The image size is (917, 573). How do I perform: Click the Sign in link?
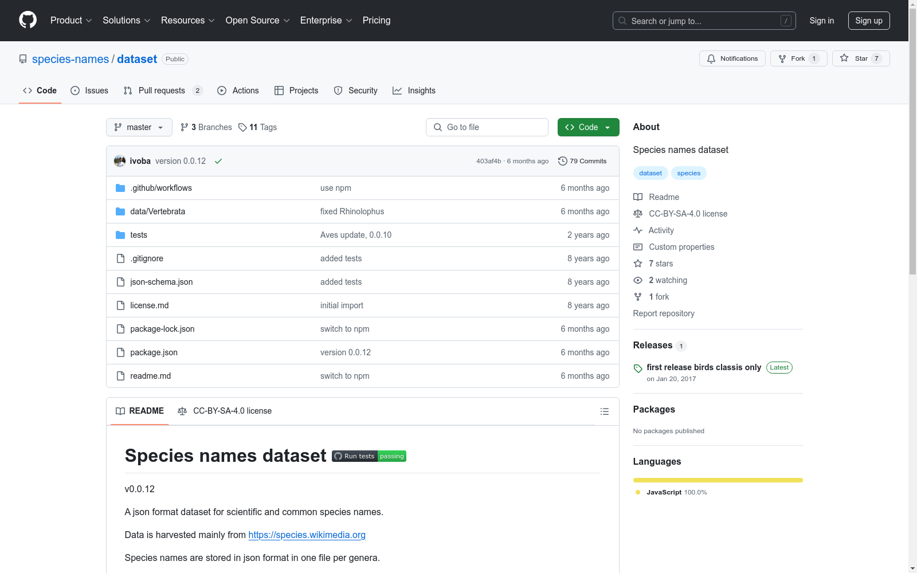point(822,21)
